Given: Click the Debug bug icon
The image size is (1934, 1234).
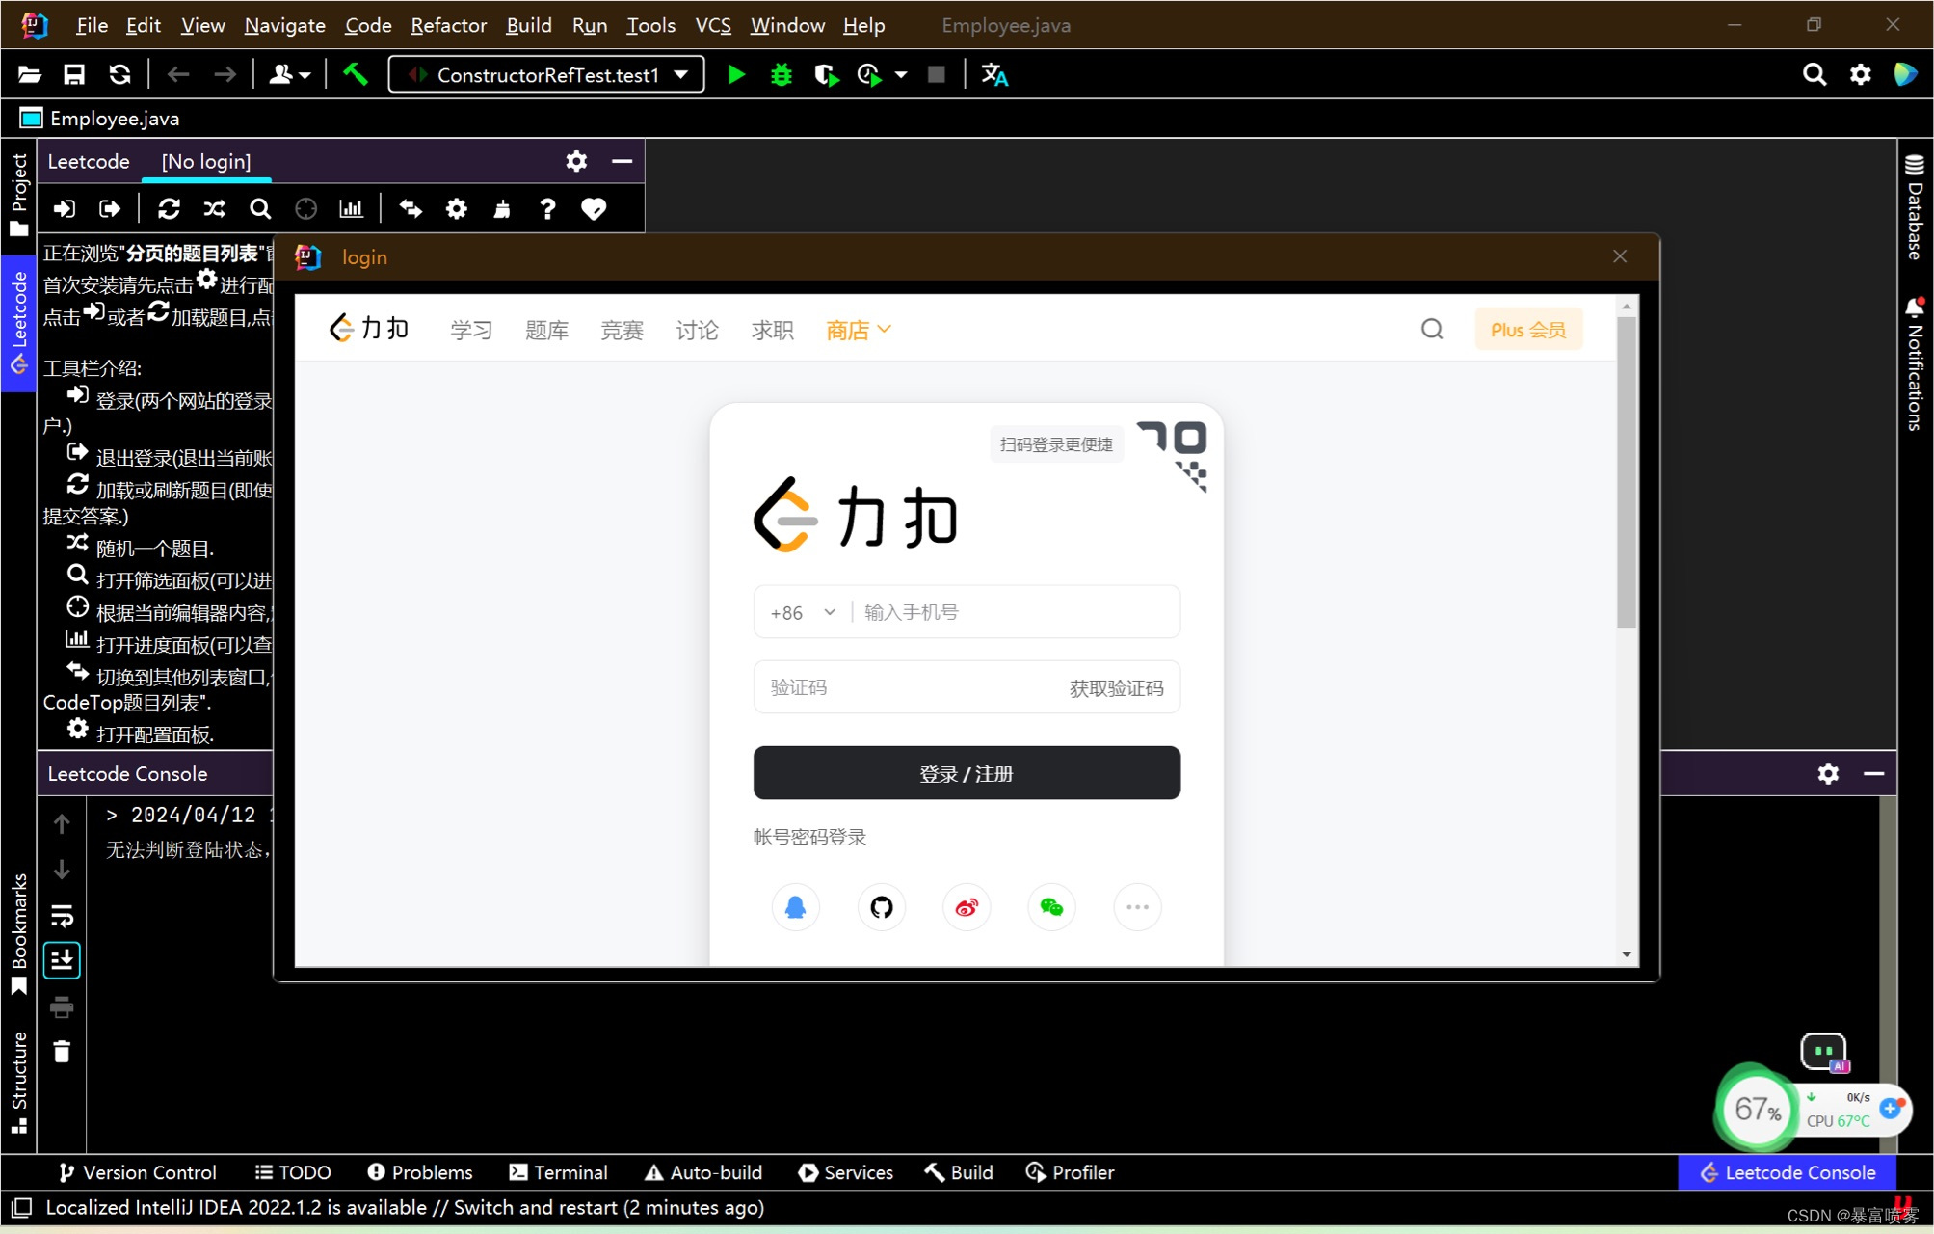Looking at the screenshot, I should 781,75.
